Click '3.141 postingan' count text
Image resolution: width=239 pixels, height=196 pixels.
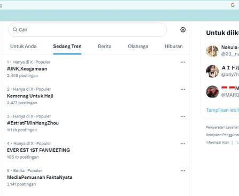pyautogui.click(x=21, y=184)
